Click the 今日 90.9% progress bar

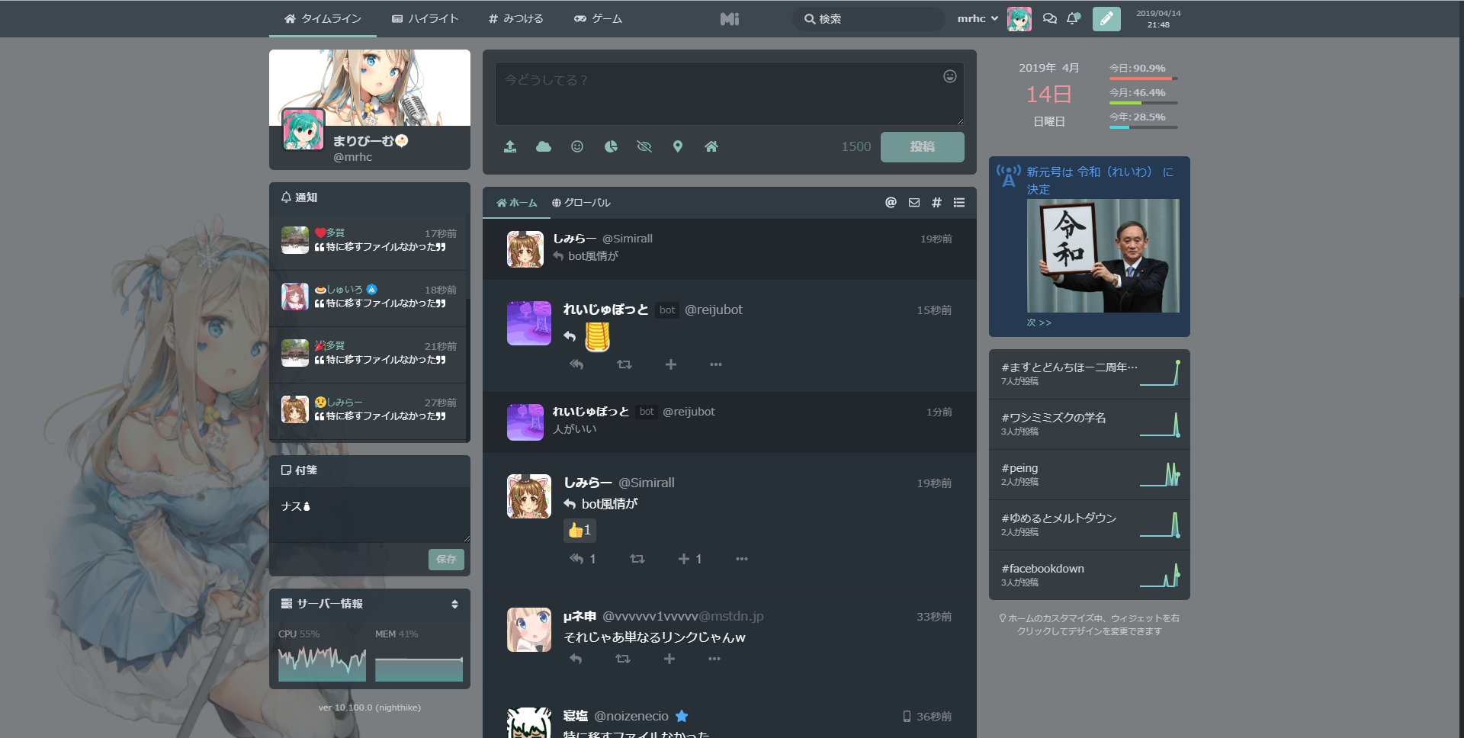tap(1143, 78)
